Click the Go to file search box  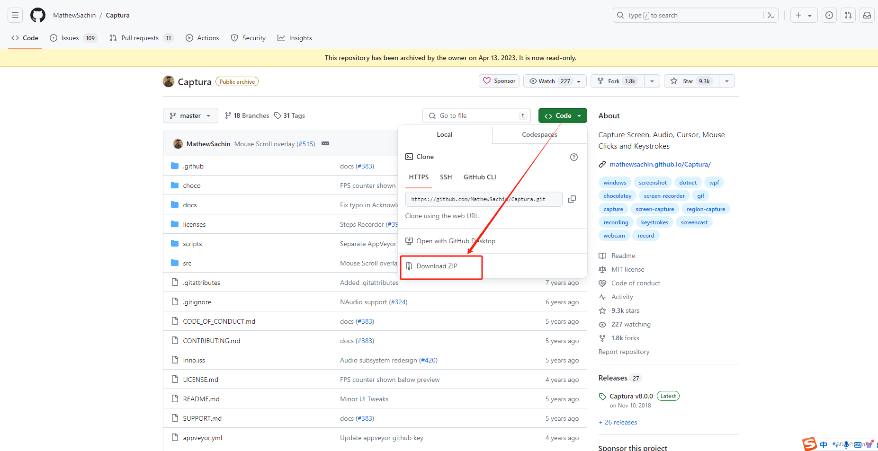(x=476, y=115)
